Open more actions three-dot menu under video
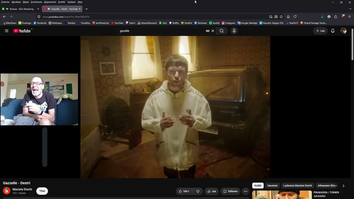This screenshot has width=354, height=199. [x=245, y=191]
